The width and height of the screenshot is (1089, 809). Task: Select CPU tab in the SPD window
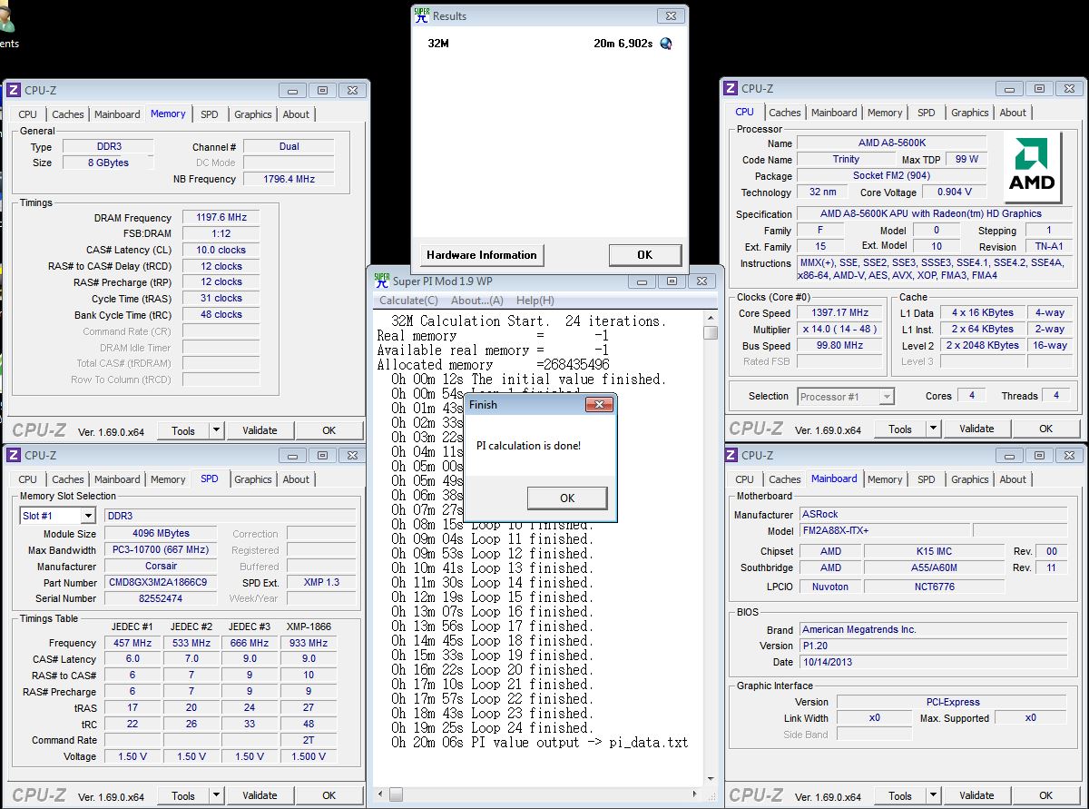point(28,479)
